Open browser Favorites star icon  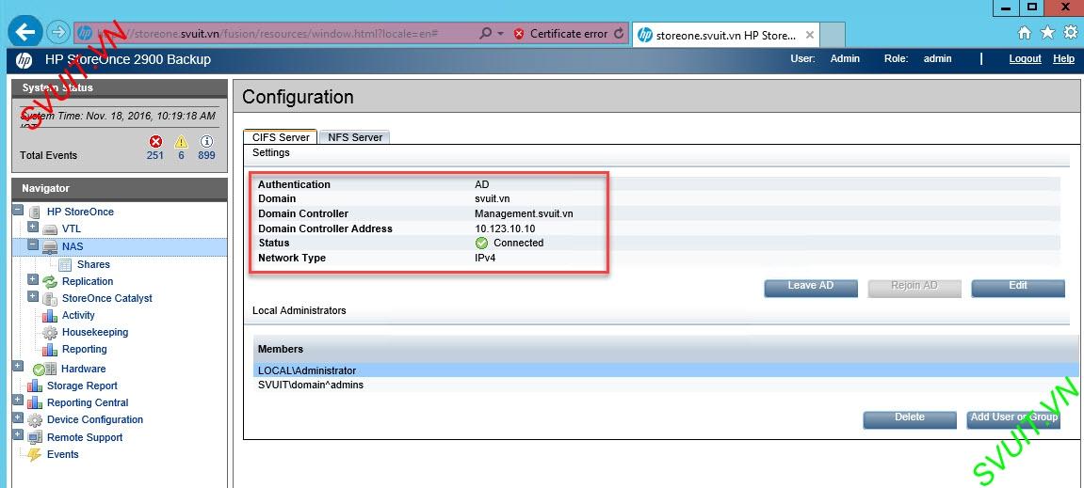[1047, 33]
